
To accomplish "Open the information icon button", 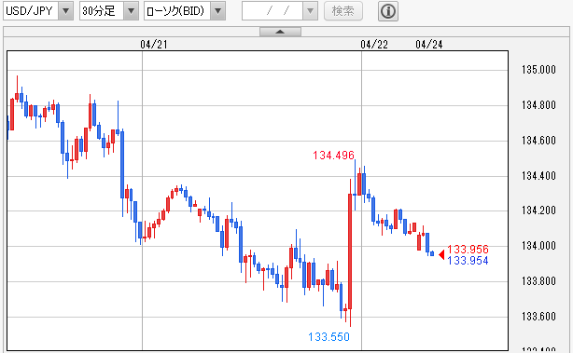I will (x=387, y=11).
